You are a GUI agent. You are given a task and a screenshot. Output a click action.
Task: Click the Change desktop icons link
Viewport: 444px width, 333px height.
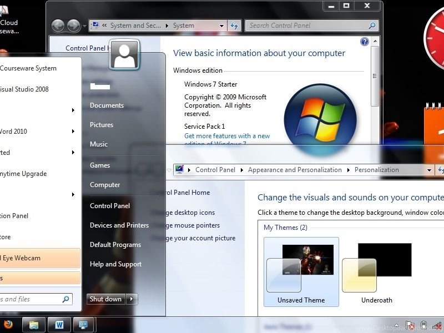coord(190,213)
